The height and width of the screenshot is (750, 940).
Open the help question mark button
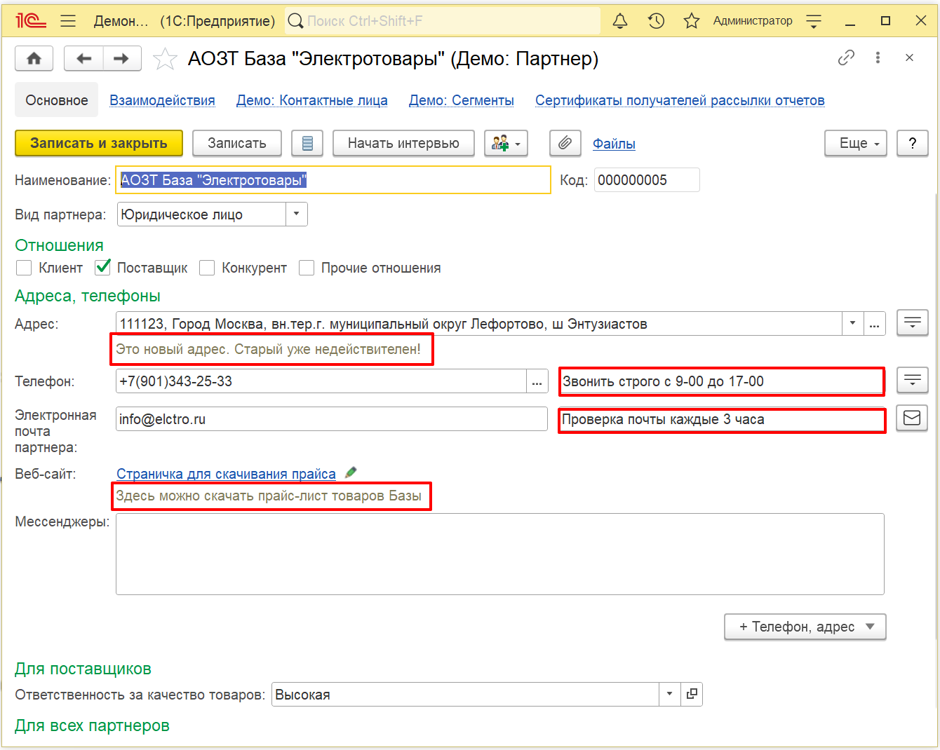(x=912, y=143)
